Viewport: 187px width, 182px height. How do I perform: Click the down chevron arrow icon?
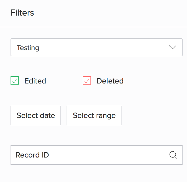point(173,48)
